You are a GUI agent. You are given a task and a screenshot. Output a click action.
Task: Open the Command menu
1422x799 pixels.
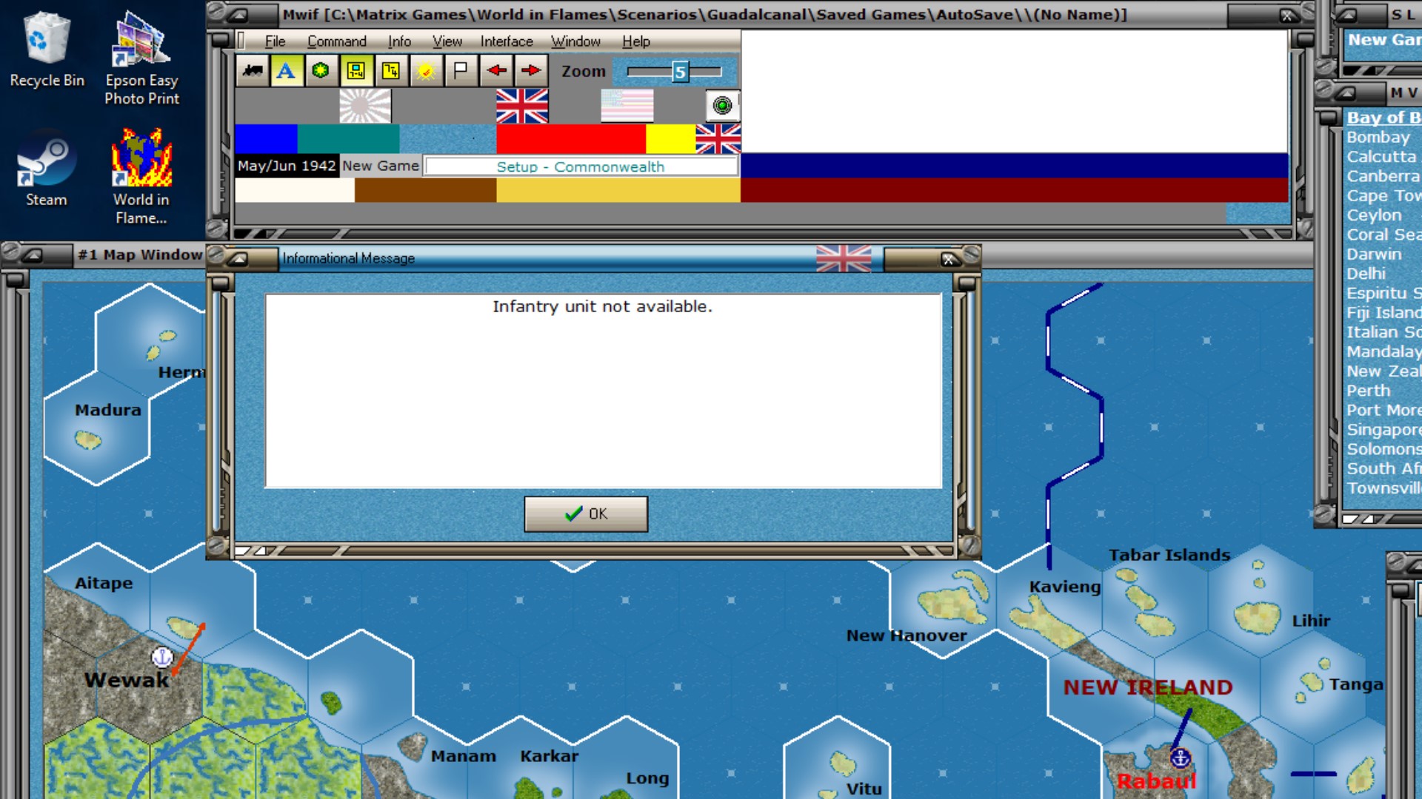pos(337,41)
